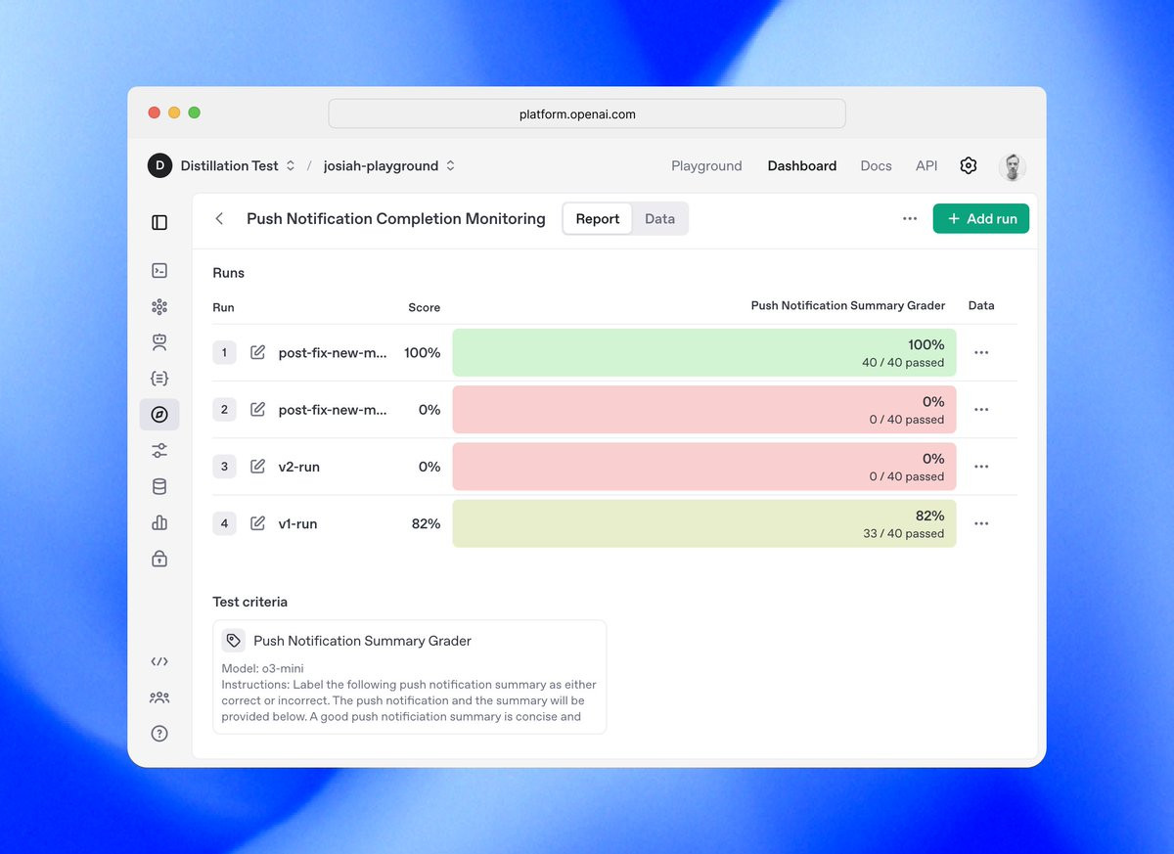Screen dimensions: 1174x854
Task: Open the storage database sidebar icon
Action: pyautogui.click(x=159, y=487)
